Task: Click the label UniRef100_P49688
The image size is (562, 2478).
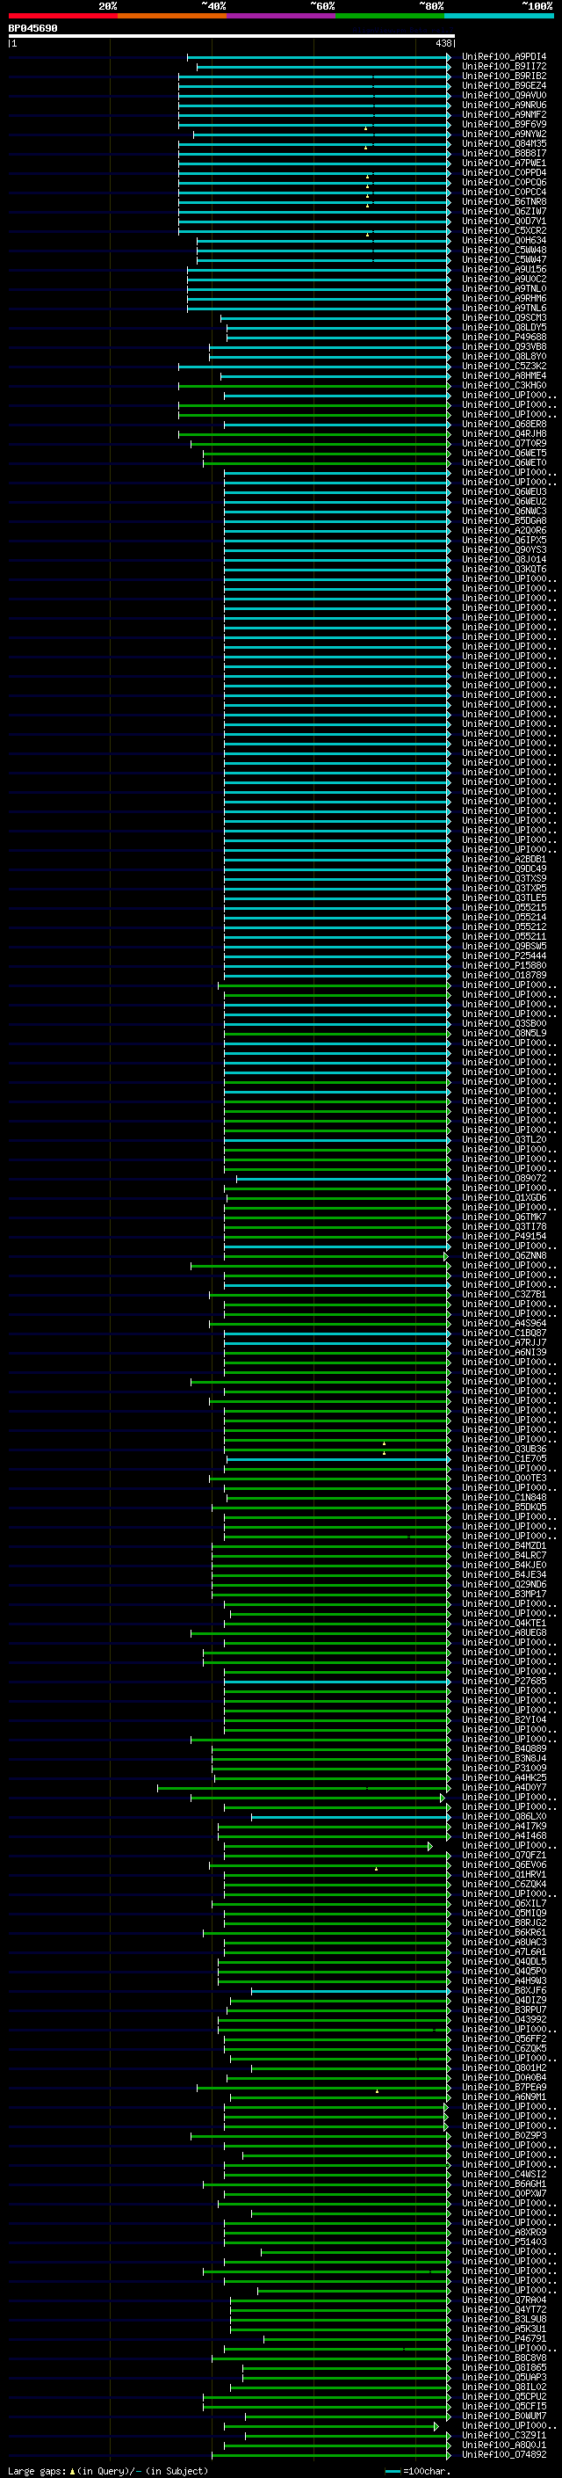Action: coord(503,337)
